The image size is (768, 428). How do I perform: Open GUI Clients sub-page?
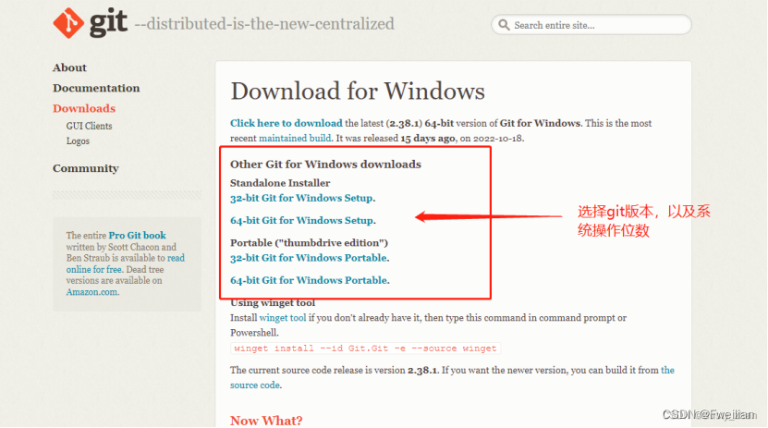click(89, 126)
